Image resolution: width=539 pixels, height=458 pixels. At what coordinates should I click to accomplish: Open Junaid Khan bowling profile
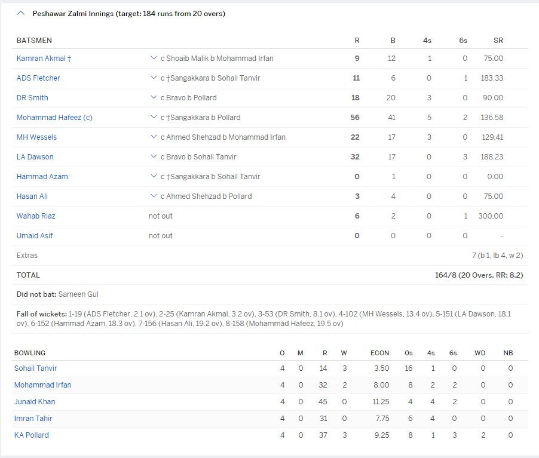(x=35, y=402)
